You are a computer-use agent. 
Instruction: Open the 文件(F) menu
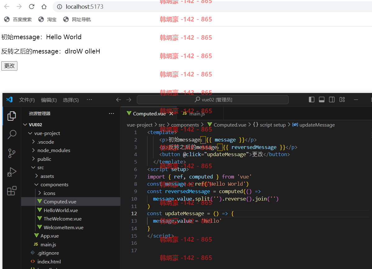point(27,100)
